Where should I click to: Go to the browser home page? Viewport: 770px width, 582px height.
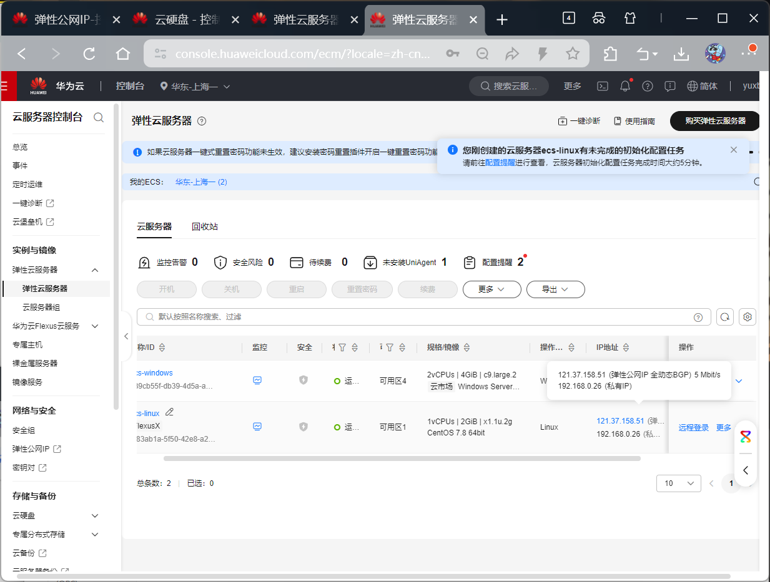click(123, 54)
